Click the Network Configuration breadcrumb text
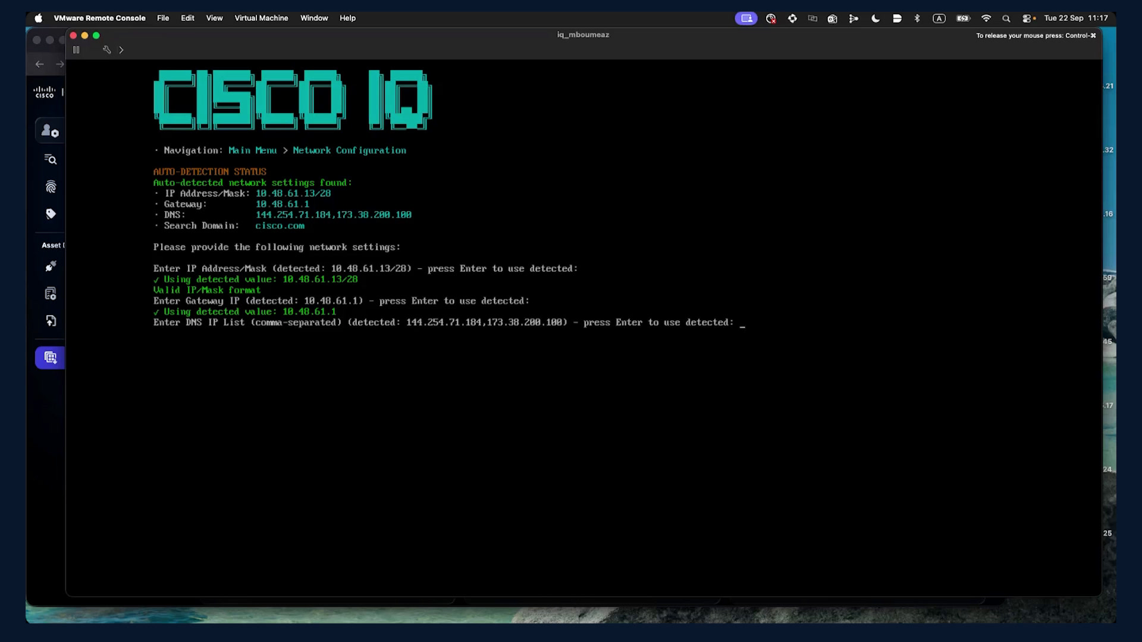 [349, 150]
